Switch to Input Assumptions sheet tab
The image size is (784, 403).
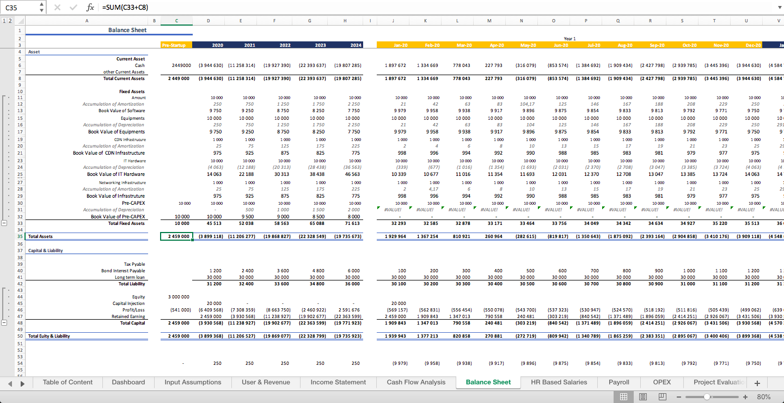[193, 382]
